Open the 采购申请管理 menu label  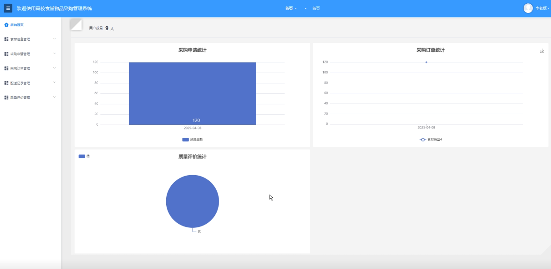20,54
